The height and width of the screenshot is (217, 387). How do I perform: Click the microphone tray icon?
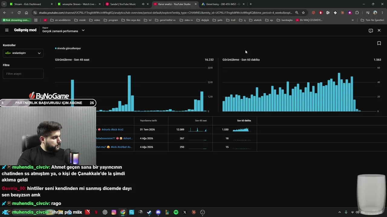346,212
